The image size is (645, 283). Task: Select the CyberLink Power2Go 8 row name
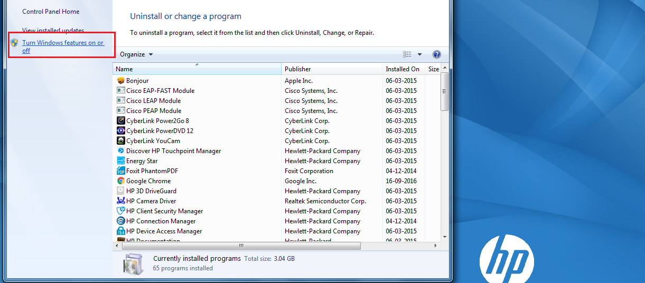coord(157,121)
